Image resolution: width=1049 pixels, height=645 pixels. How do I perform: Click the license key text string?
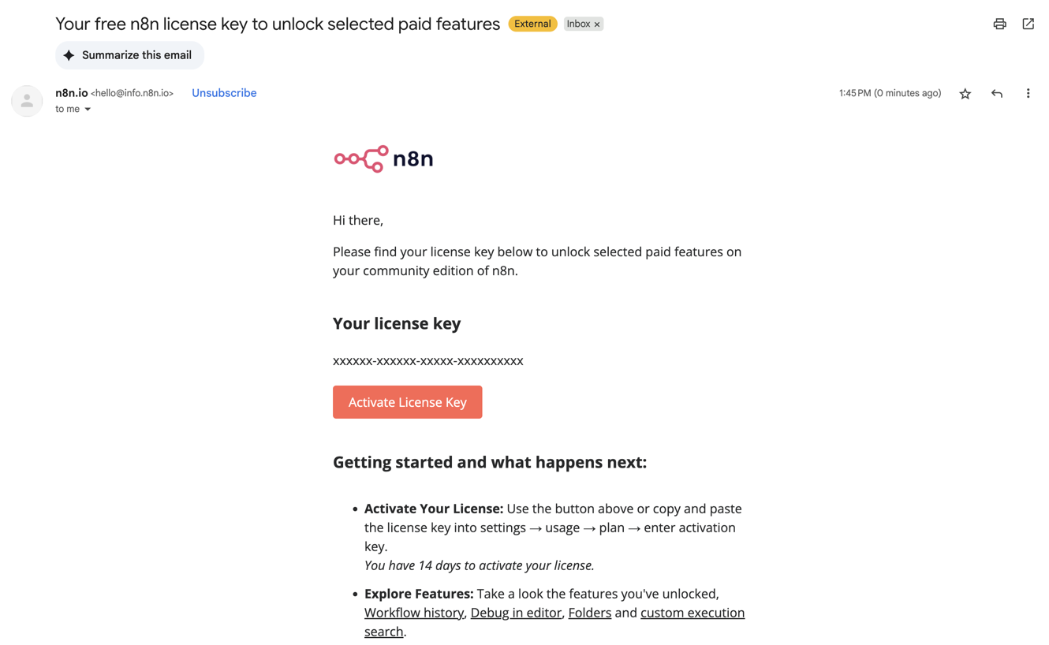pos(428,361)
